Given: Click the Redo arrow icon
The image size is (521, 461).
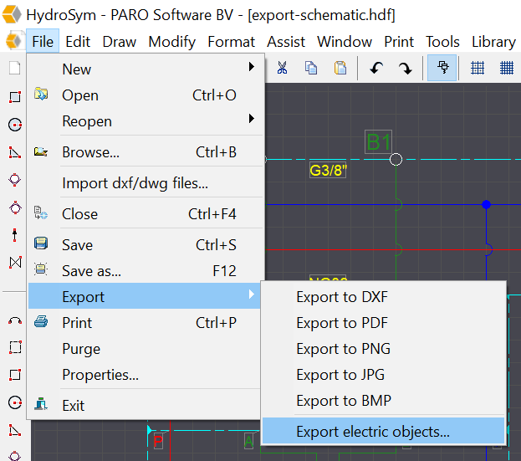Looking at the screenshot, I should (406, 68).
